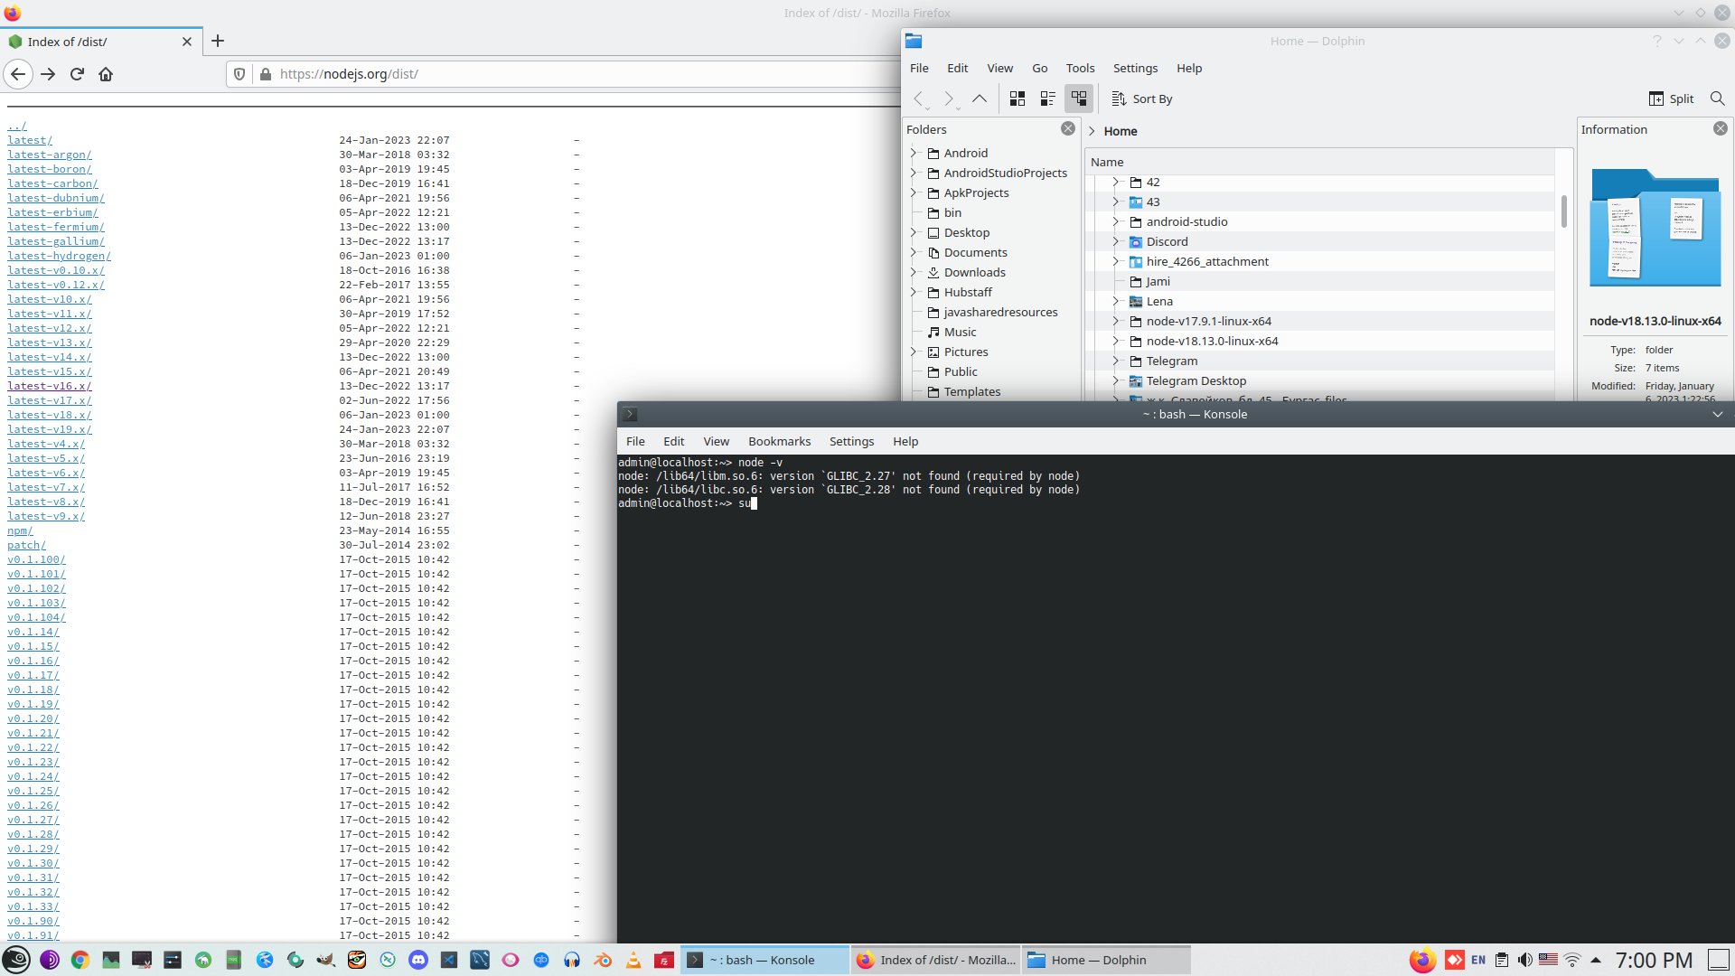Go up one folder in Dolphin

979,99
